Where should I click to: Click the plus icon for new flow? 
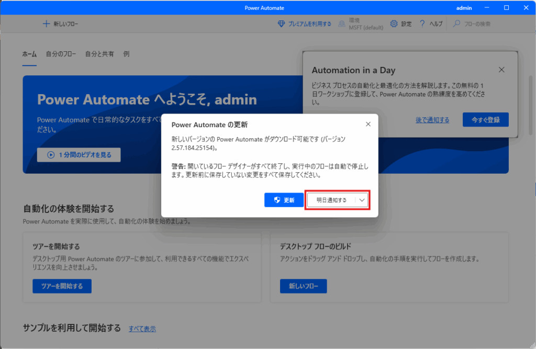click(x=46, y=24)
